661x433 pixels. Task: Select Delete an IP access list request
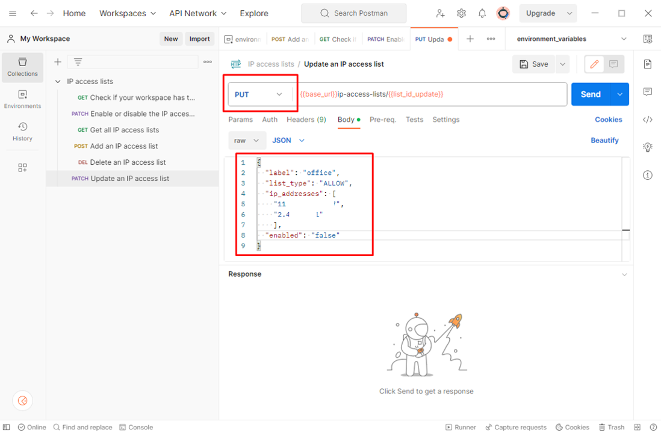(x=128, y=162)
